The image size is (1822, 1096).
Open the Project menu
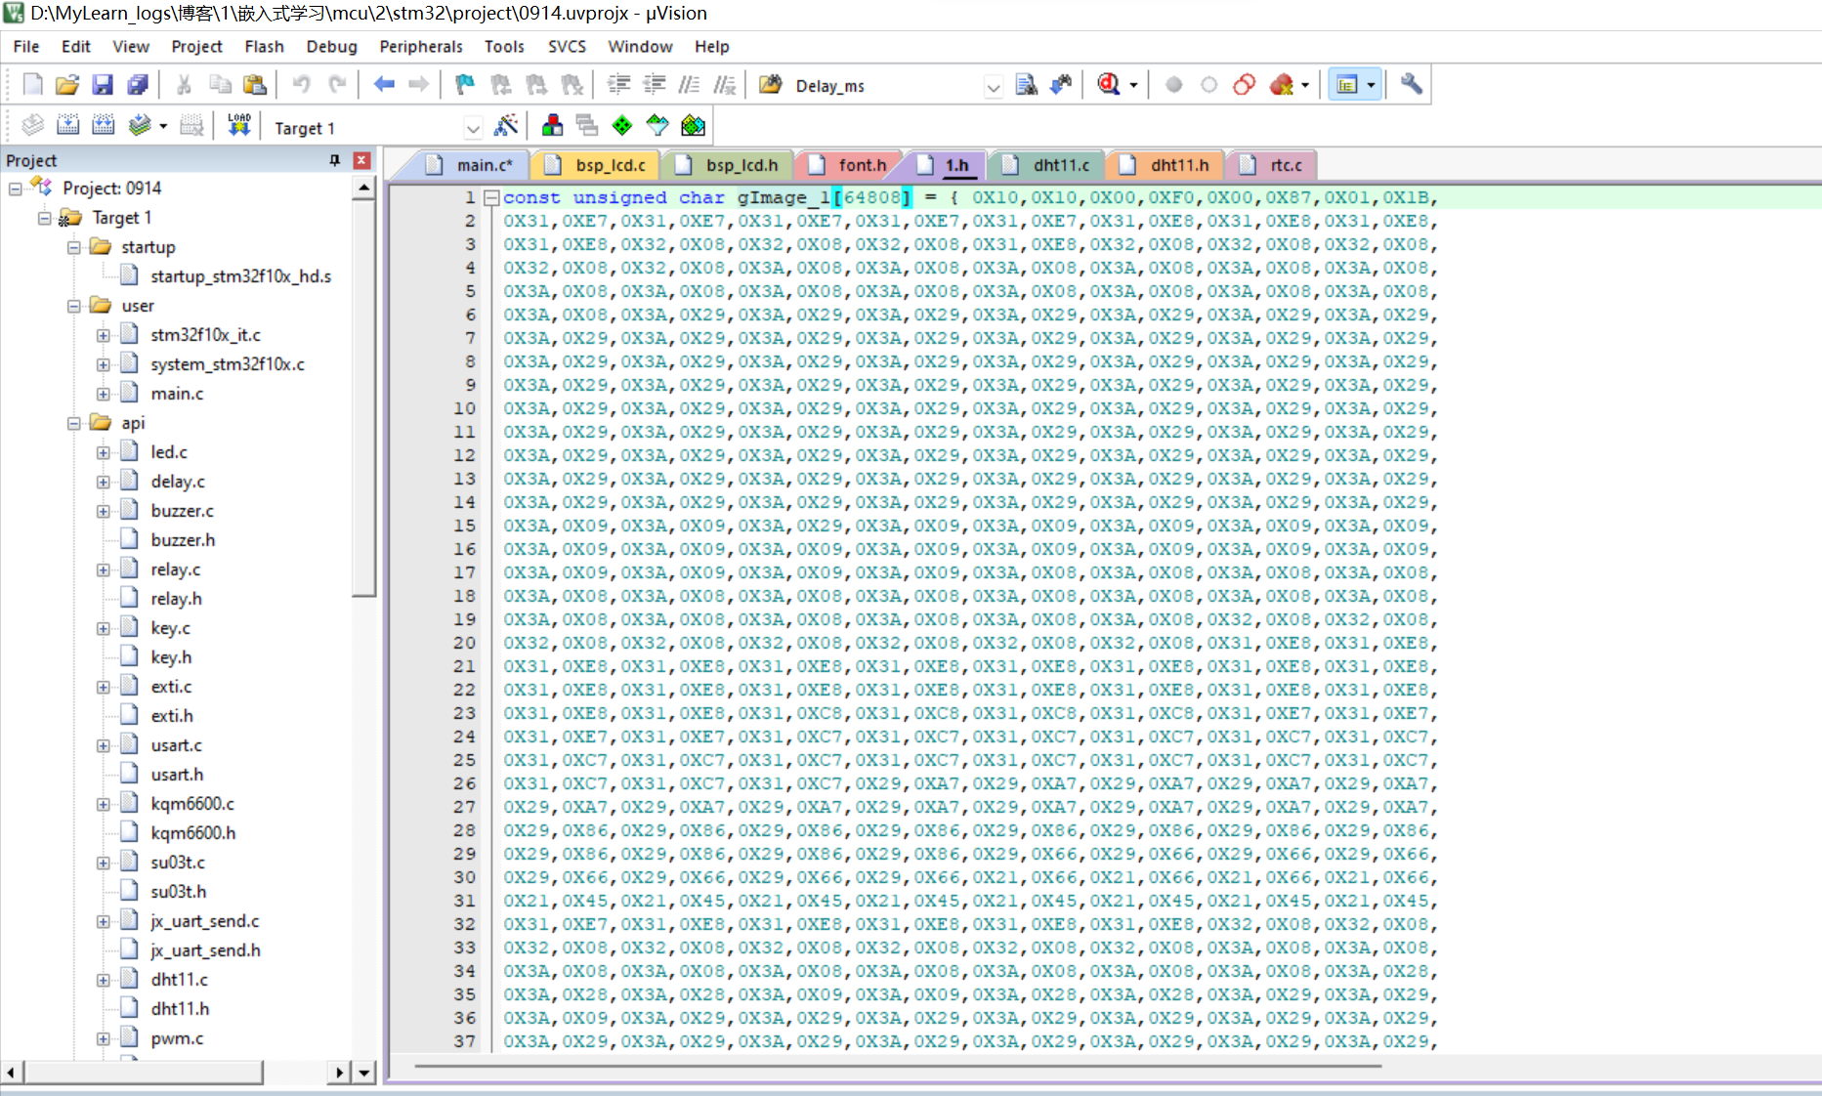[x=196, y=46]
